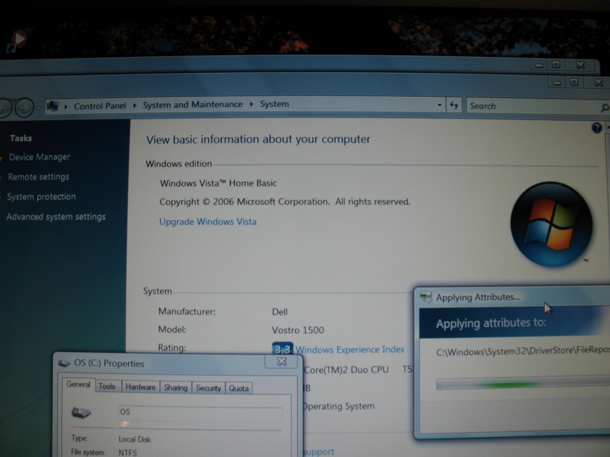Open Remote settings task
The height and width of the screenshot is (457, 610).
38,177
